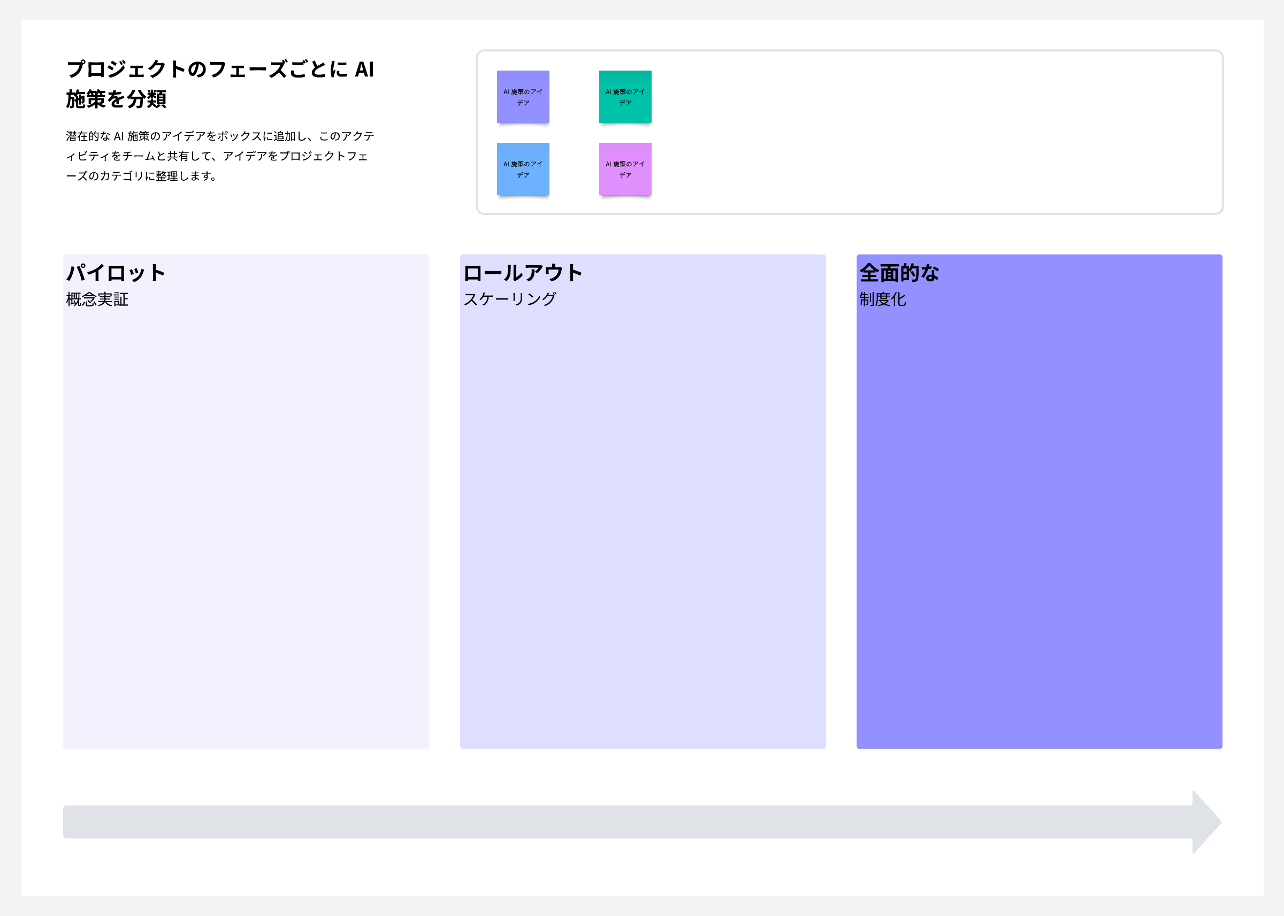The image size is (1284, 916).
Task: Click the arrowhead of the gray timeline arrow
Action: point(1205,822)
